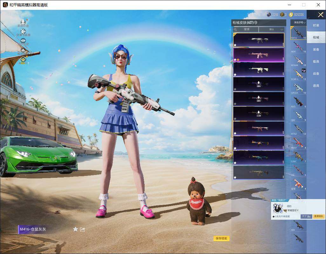Select the orange weapon with count 4

click(x=298, y=184)
